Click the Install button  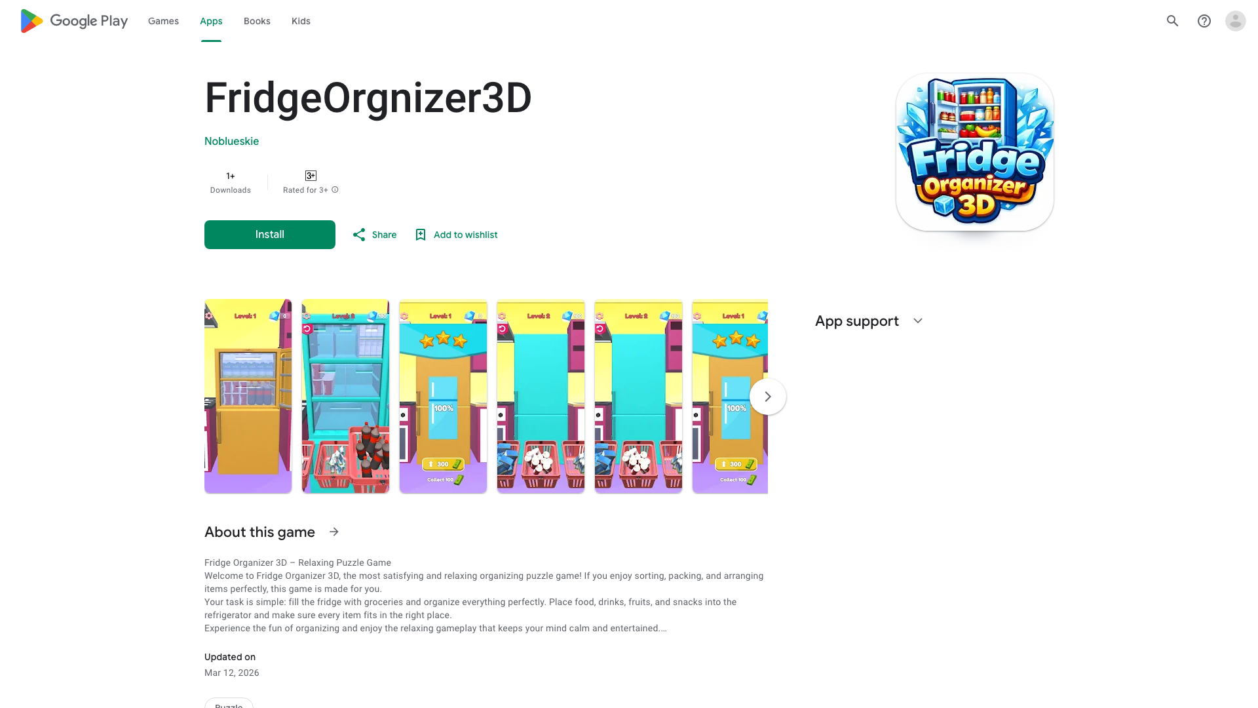click(x=270, y=235)
